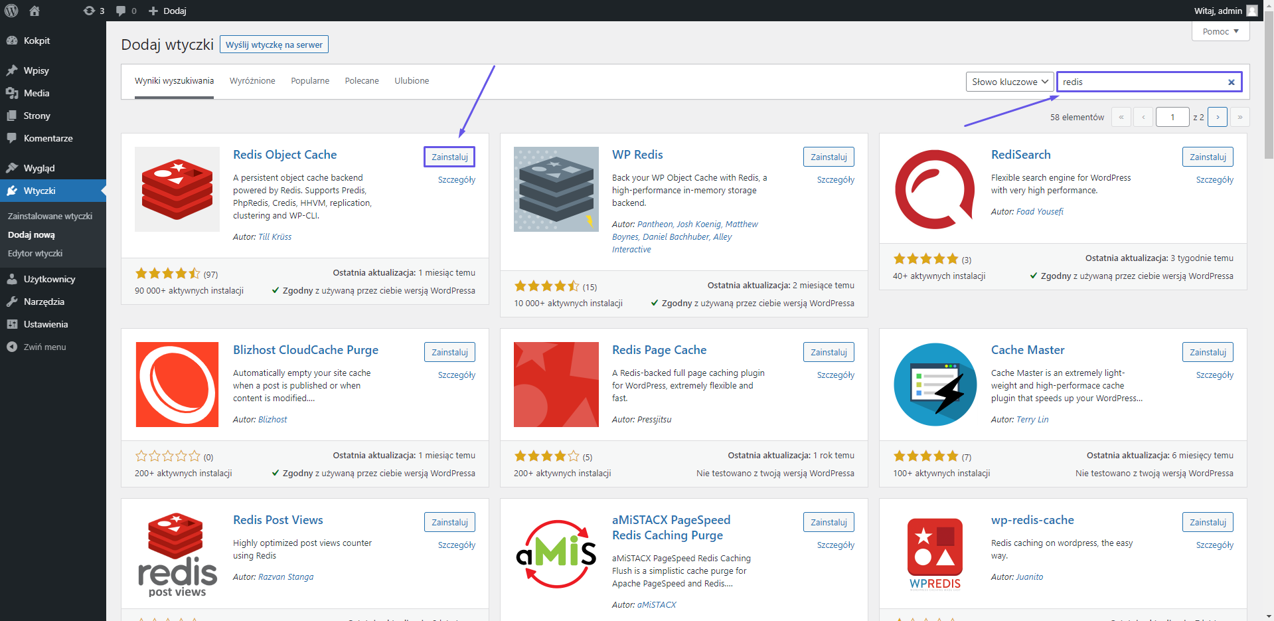Switch to the Popularne tab
Image resolution: width=1274 pixels, height=621 pixels.
[309, 81]
